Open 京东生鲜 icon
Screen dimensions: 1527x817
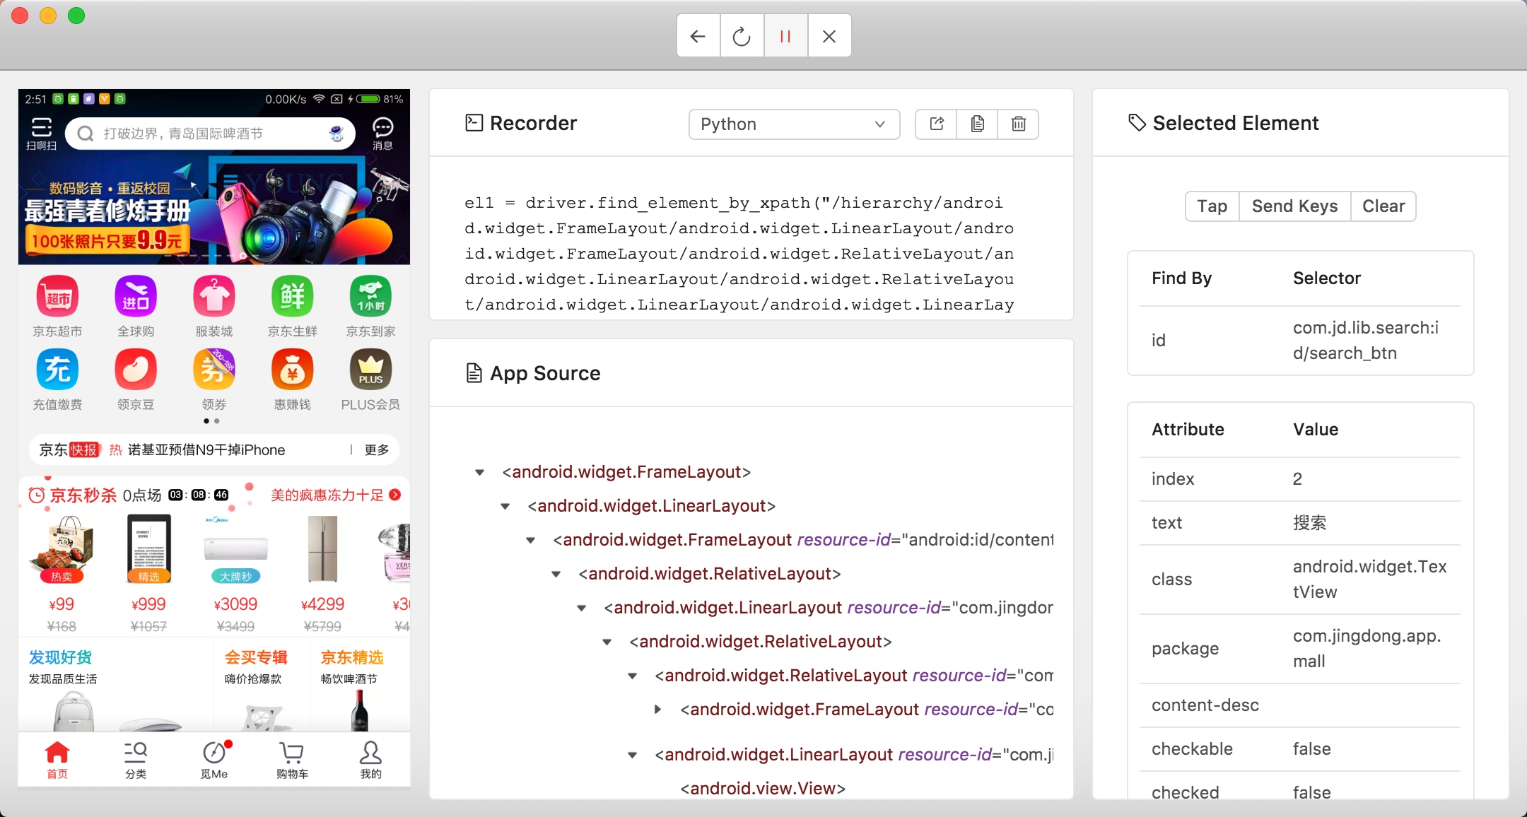coord(293,306)
